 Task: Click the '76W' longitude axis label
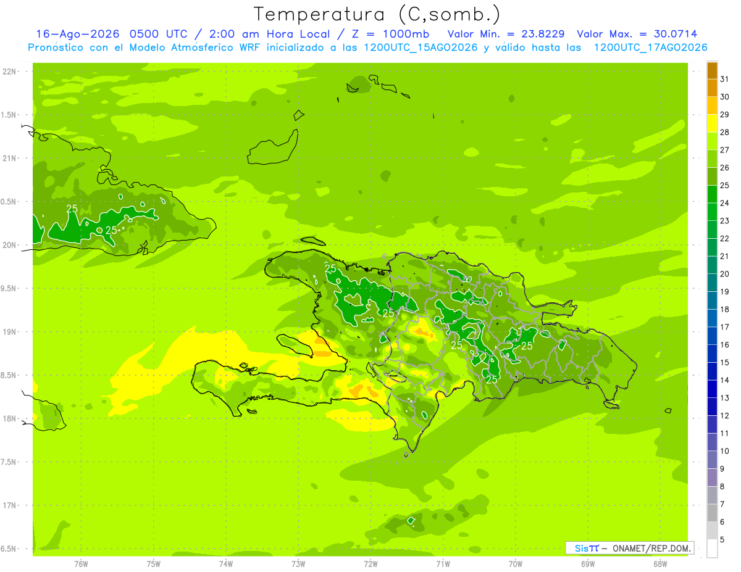pyautogui.click(x=81, y=564)
